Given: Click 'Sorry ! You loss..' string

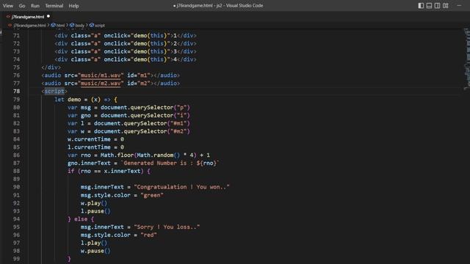Looking at the screenshot, I should pyautogui.click(x=167, y=227).
